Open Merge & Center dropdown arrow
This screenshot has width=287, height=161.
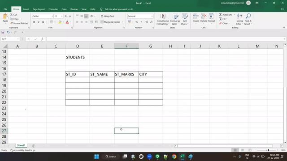(x=123, y=22)
